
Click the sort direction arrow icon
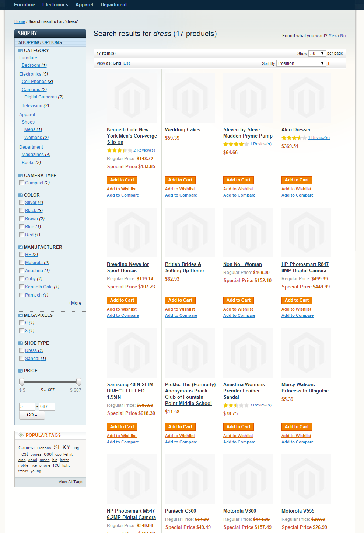pyautogui.click(x=328, y=63)
